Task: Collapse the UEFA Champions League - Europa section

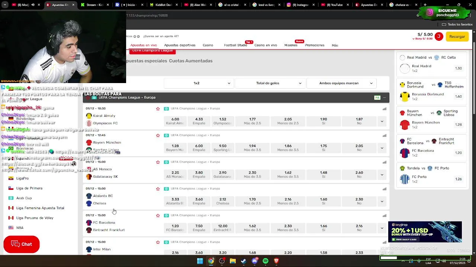Action: (385, 98)
